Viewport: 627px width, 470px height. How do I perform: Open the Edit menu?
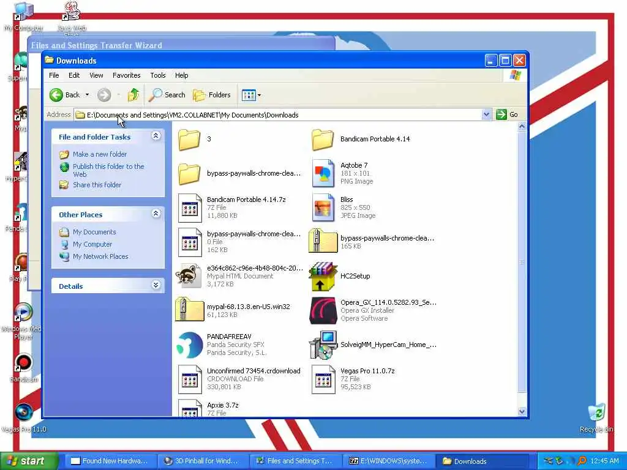click(74, 75)
